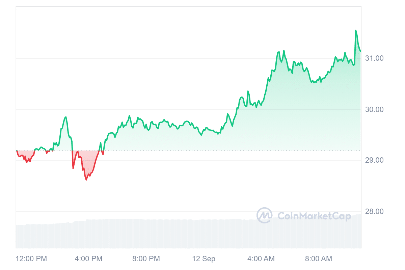Screen dimensions: 405x270
Task: Click the 31.00 price axis label
Action: click(x=375, y=58)
